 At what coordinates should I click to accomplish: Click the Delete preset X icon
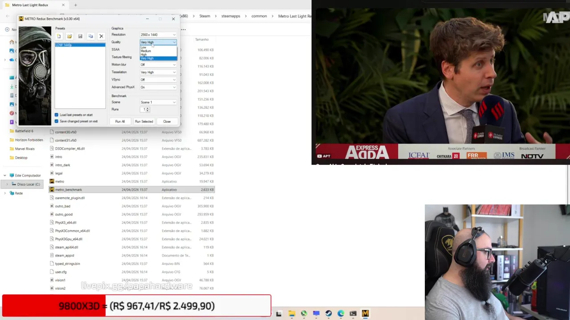coord(101,36)
